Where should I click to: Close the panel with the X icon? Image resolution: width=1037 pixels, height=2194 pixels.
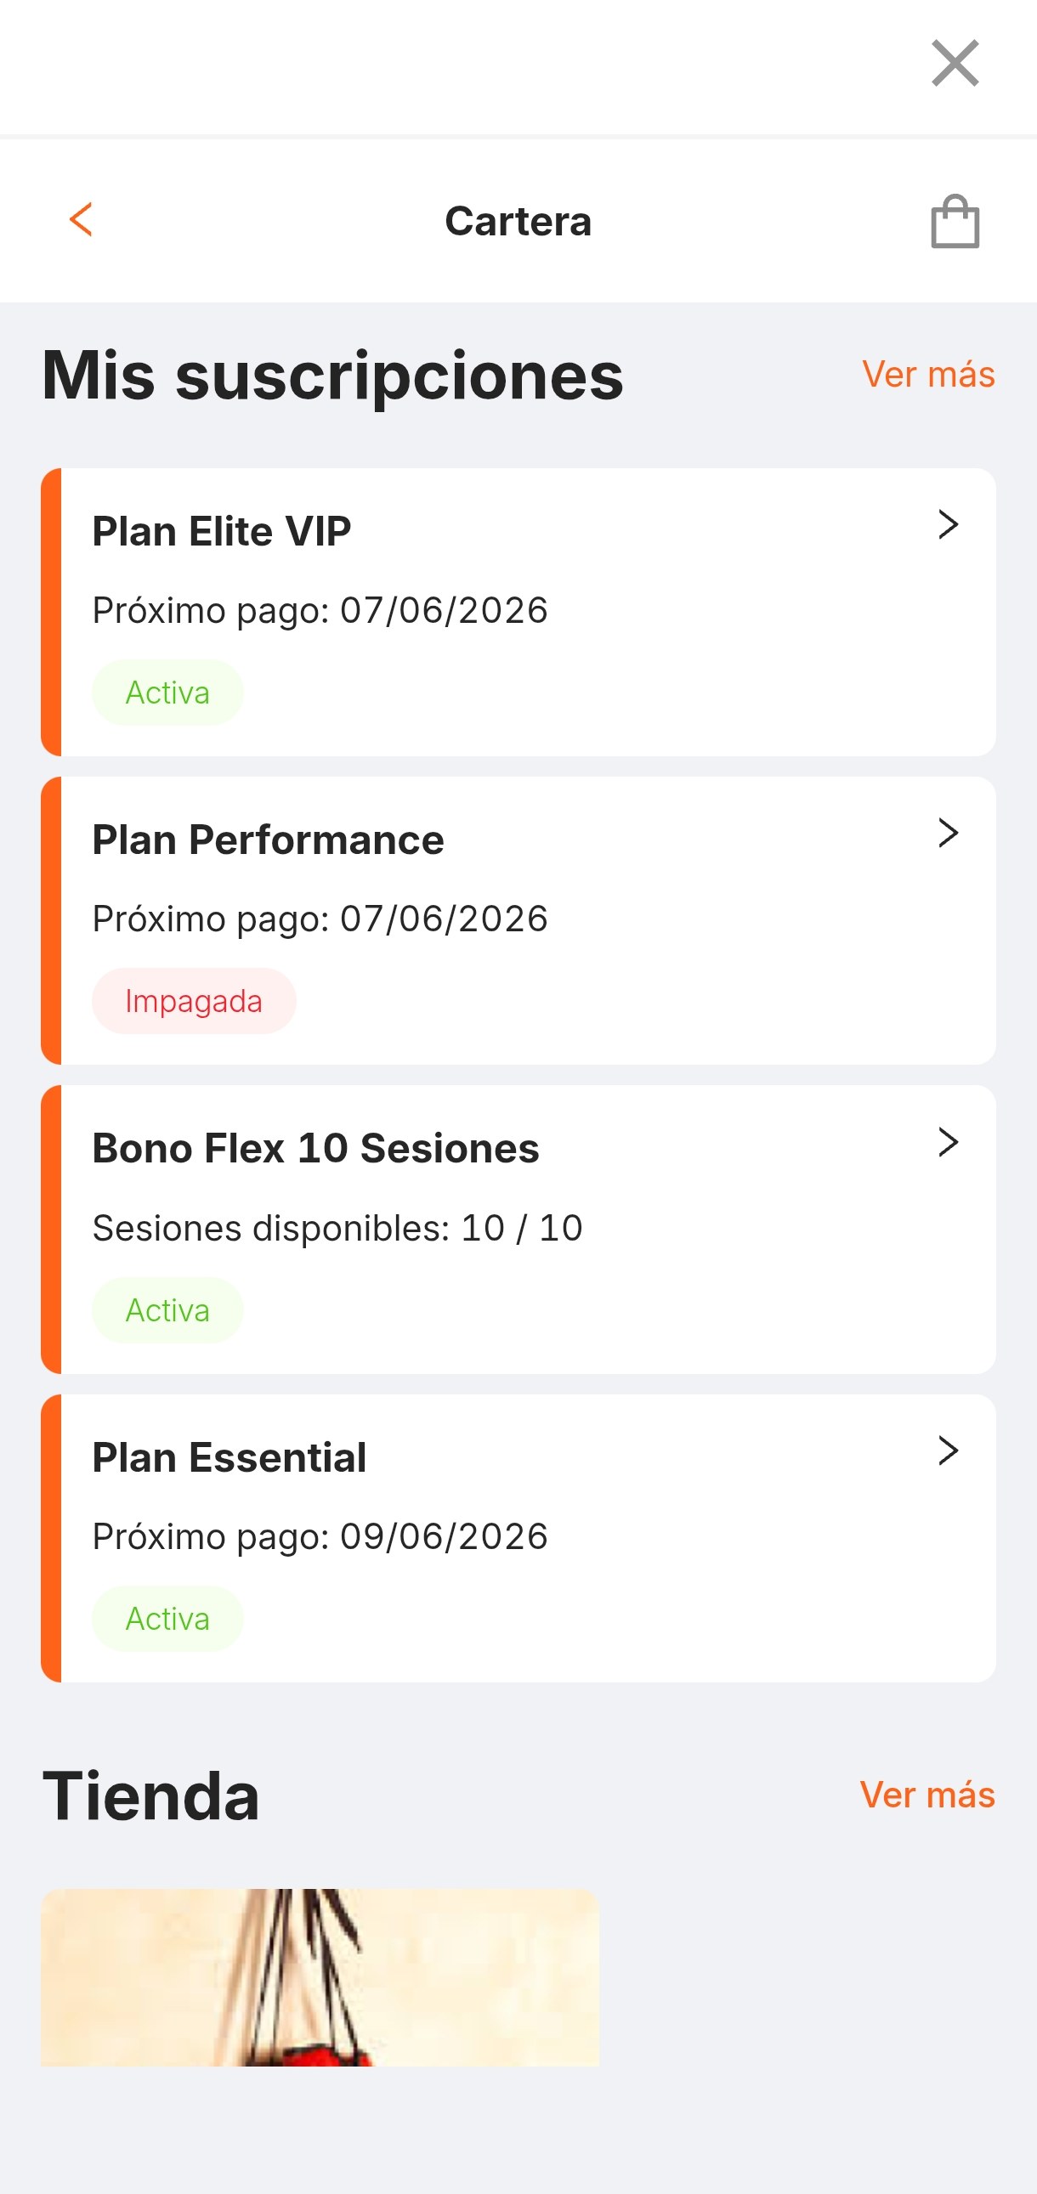955,63
